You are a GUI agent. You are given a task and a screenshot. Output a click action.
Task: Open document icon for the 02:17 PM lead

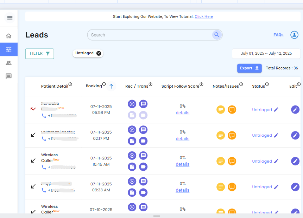(132, 141)
